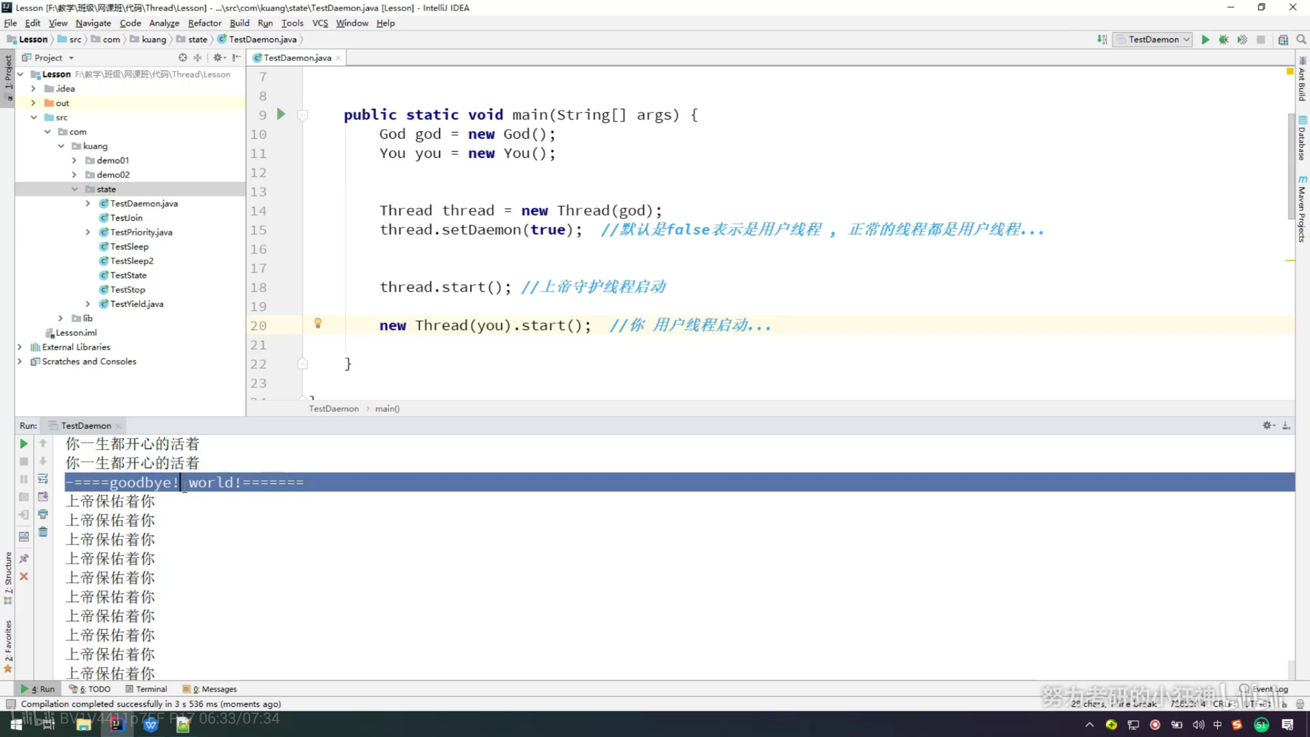Viewport: 1310px width, 737px height.
Task: Click the build project hammer icon
Action: coord(1102,40)
